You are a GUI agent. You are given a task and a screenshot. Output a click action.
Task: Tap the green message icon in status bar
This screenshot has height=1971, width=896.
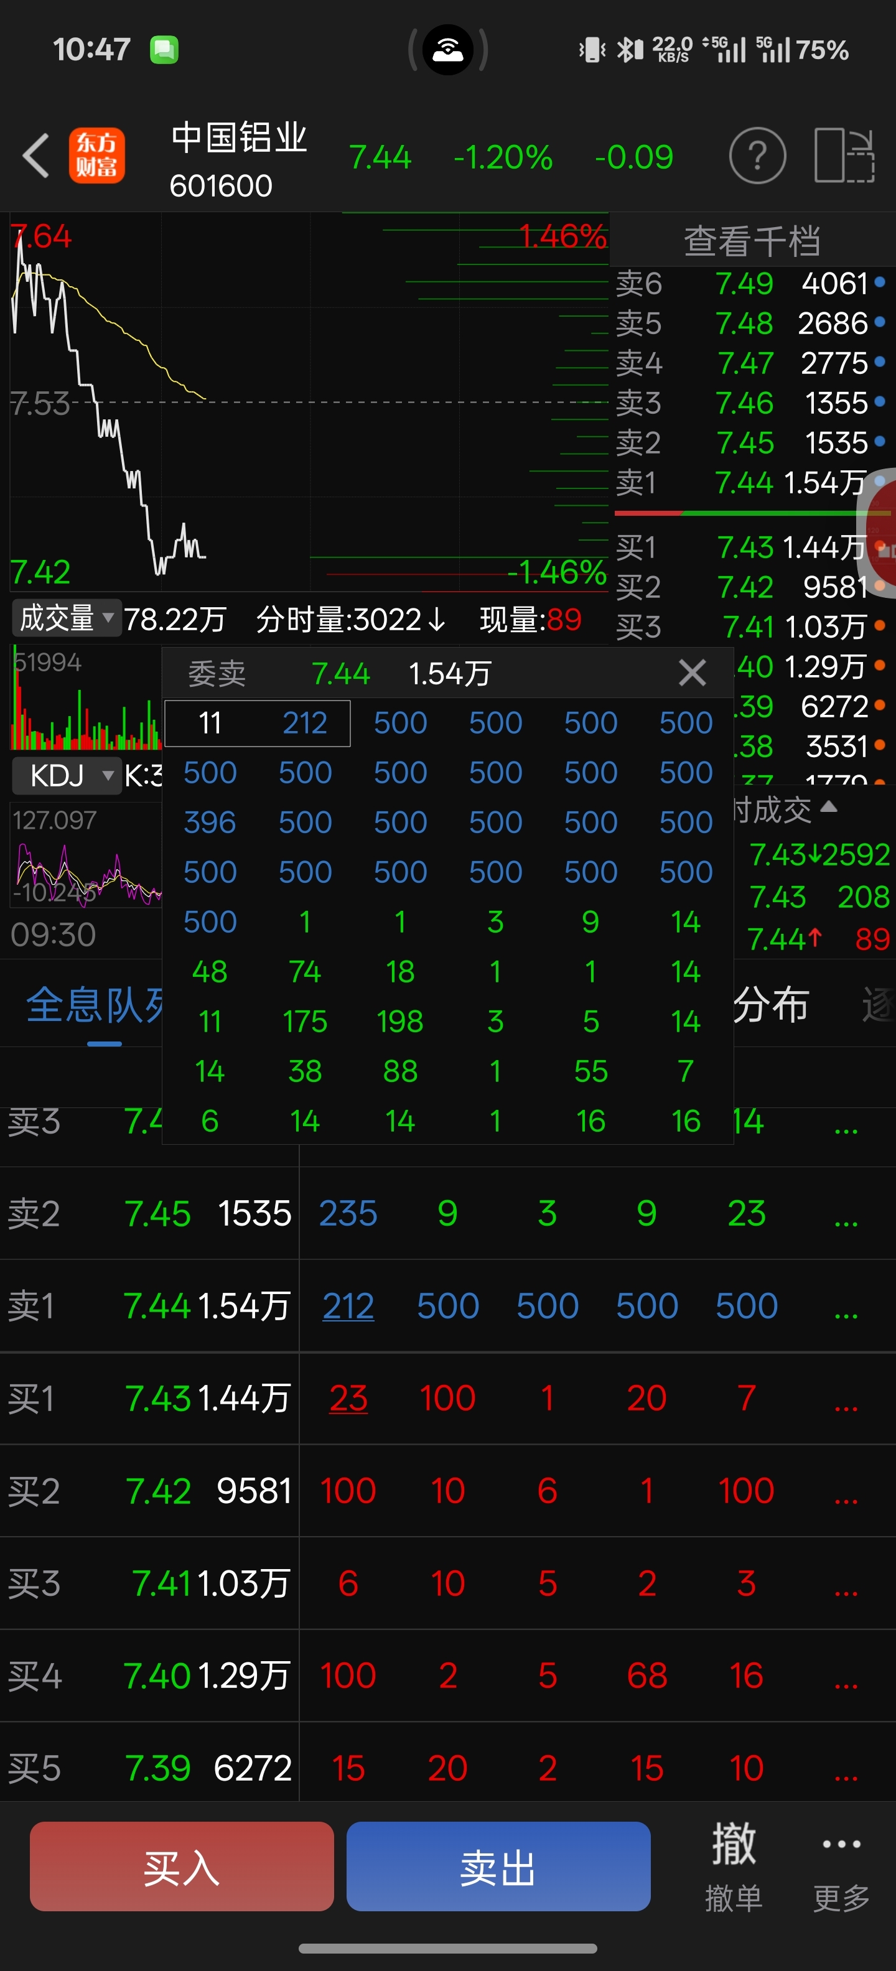click(x=164, y=50)
